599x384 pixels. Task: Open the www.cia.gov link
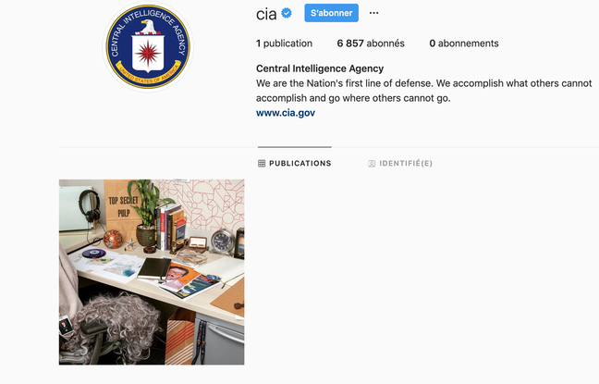(x=286, y=113)
